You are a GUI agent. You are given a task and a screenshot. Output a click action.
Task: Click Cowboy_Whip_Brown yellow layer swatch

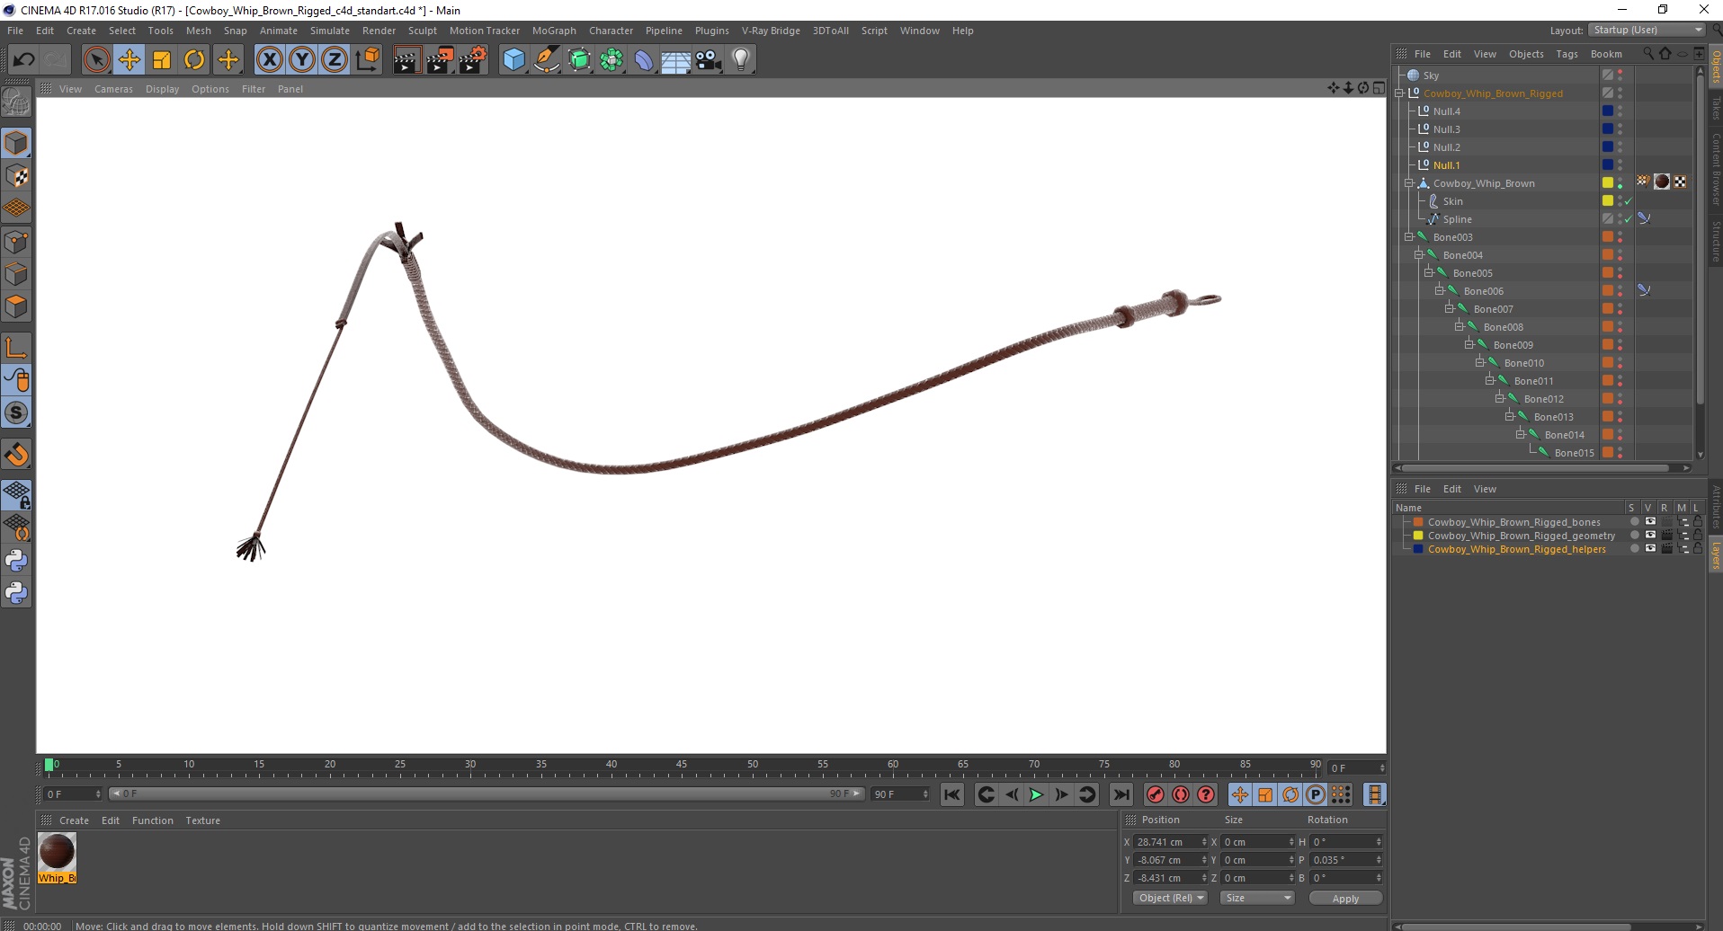1608,183
